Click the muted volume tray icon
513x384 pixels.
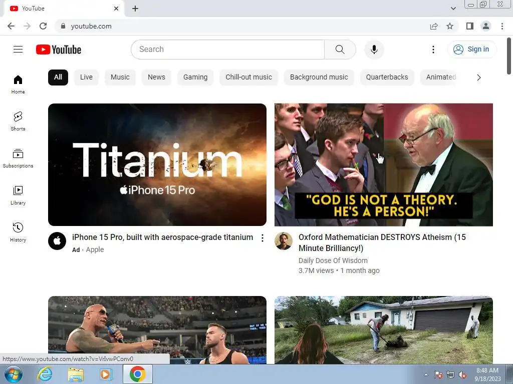click(462, 374)
